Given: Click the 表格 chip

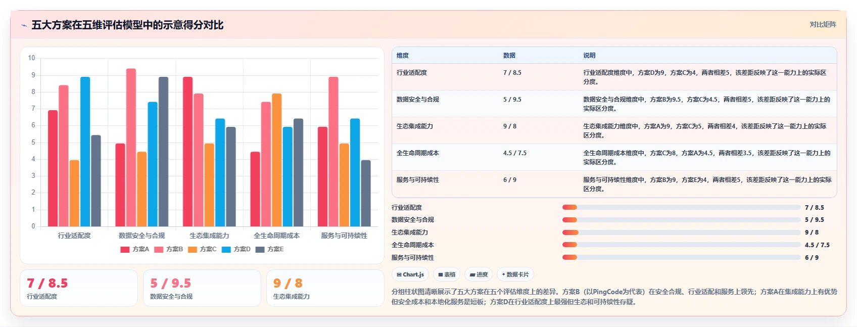Looking at the screenshot, I should (447, 274).
